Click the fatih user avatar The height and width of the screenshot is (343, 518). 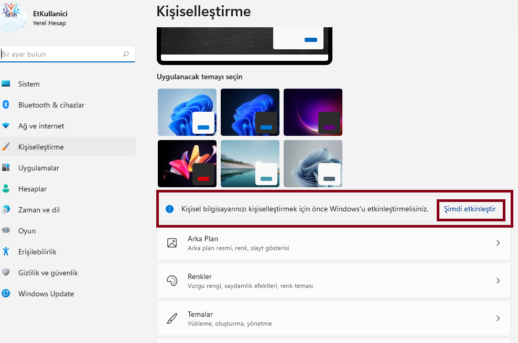(12, 17)
